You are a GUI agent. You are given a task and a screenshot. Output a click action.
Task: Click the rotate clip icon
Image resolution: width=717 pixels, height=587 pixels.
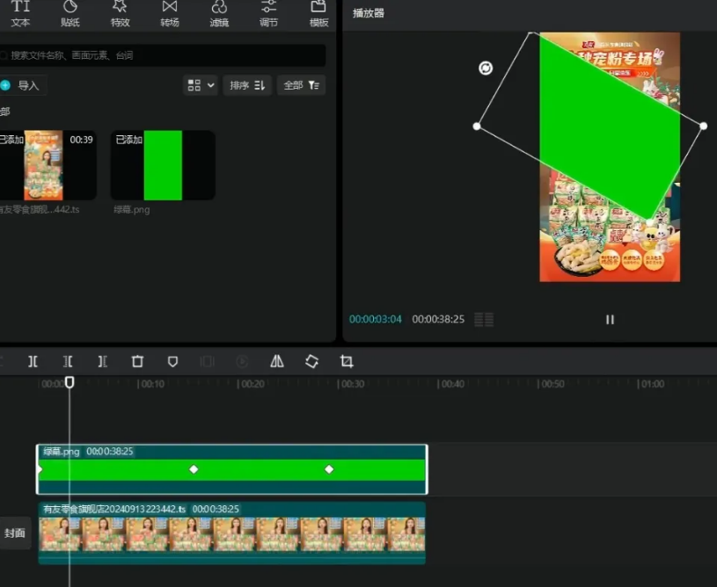pyautogui.click(x=311, y=362)
